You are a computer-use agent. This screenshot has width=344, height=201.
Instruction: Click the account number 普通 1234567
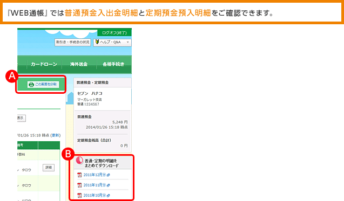click(88, 104)
